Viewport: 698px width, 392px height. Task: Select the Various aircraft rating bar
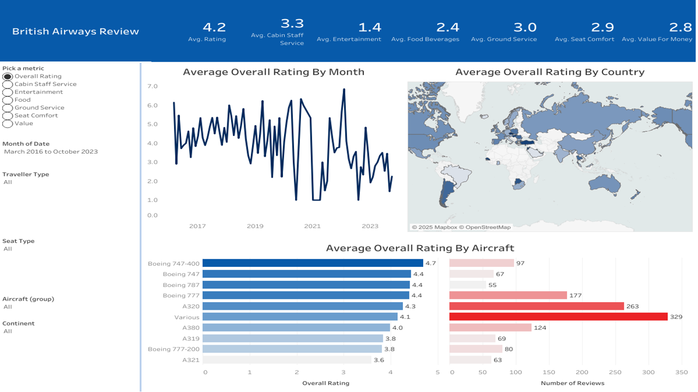click(300, 316)
